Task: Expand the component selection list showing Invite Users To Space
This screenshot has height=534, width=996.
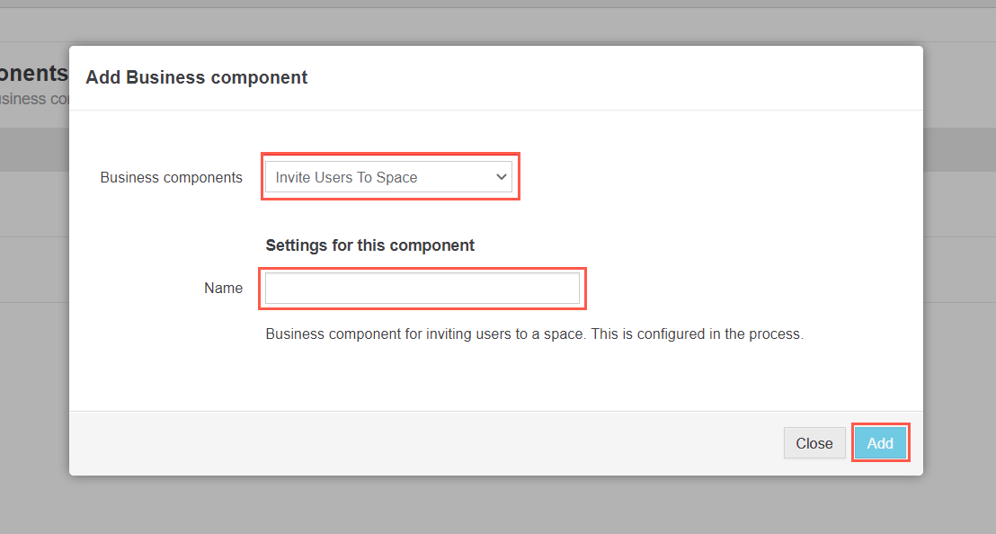Action: [389, 176]
